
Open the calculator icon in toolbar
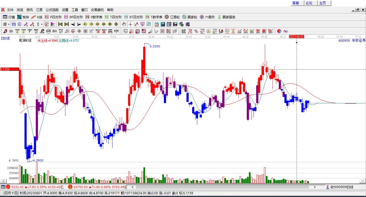[x=163, y=24]
